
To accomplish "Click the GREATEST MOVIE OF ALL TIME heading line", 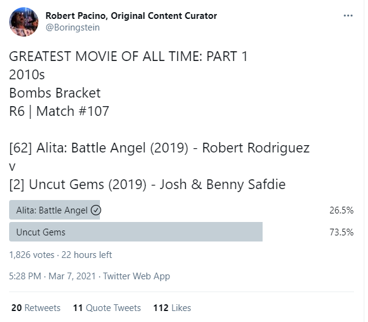I will click(129, 57).
